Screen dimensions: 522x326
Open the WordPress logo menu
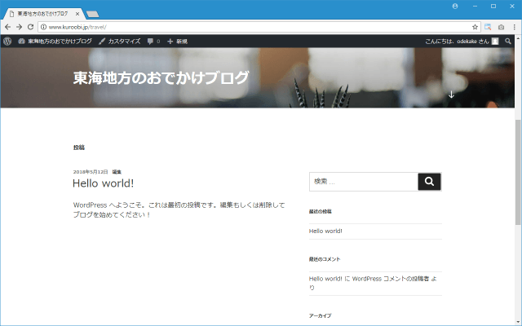[7, 42]
